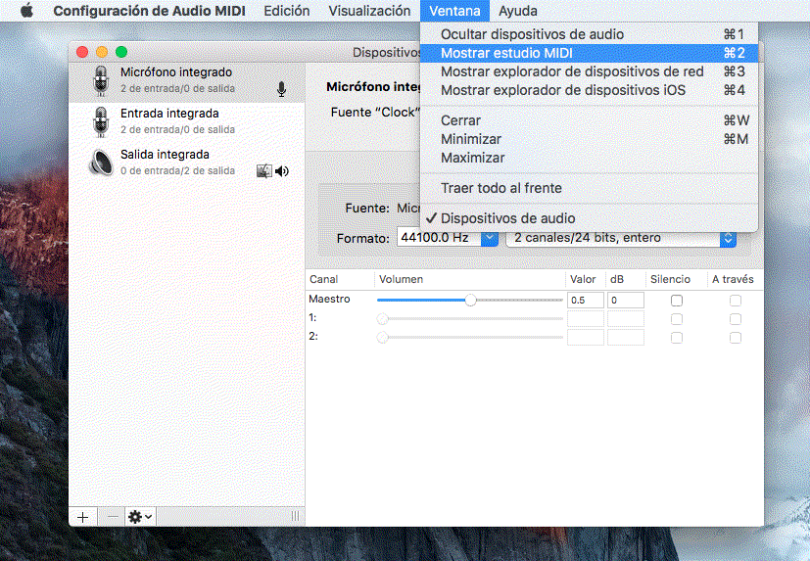Toggle Silencio checkbox for Maestro channel
The height and width of the screenshot is (561, 810).
(677, 301)
